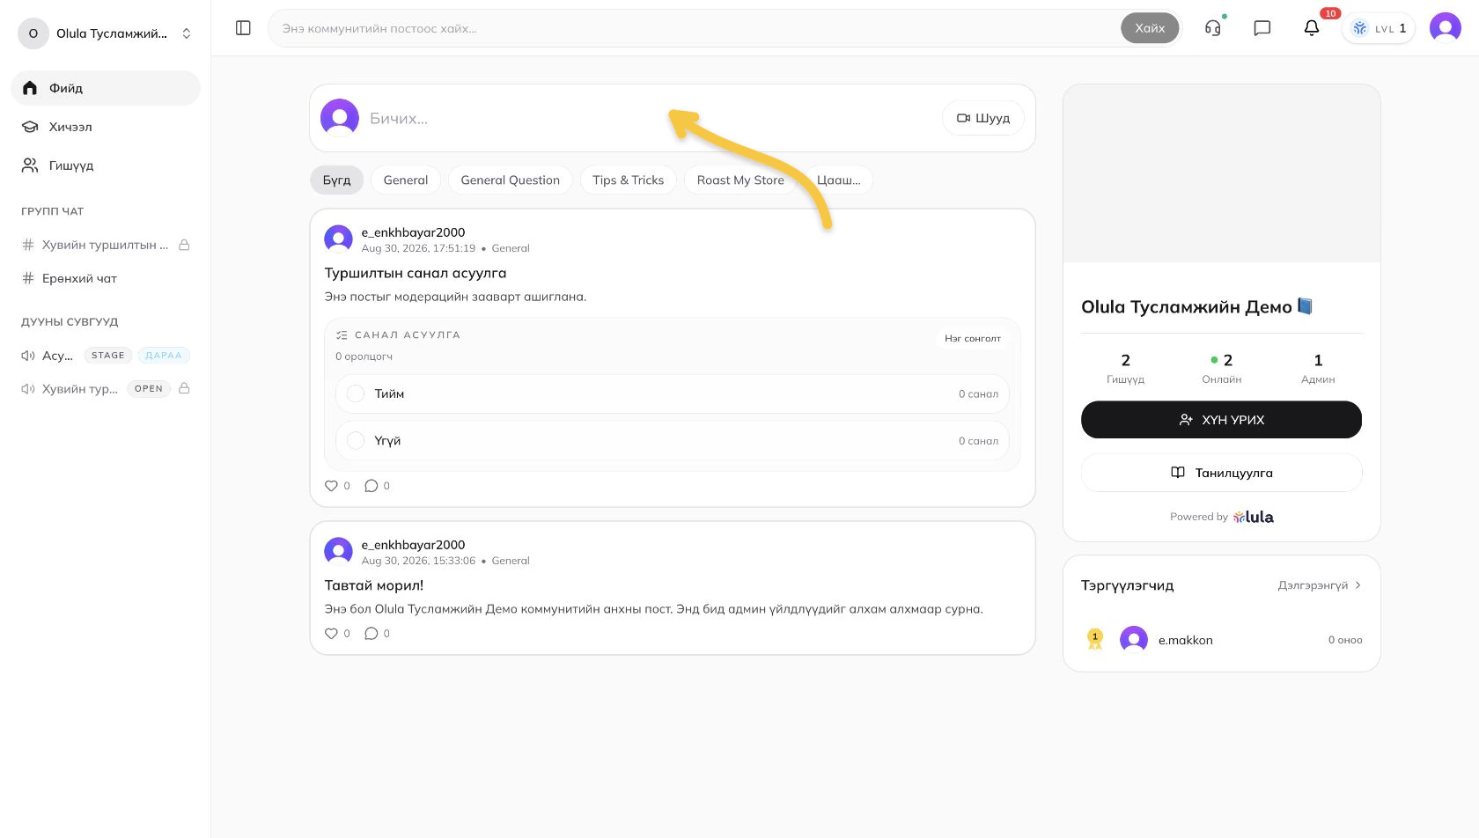Image resolution: width=1479 pixels, height=838 pixels.
Task: Filter feed by General Question
Action: coord(511,180)
